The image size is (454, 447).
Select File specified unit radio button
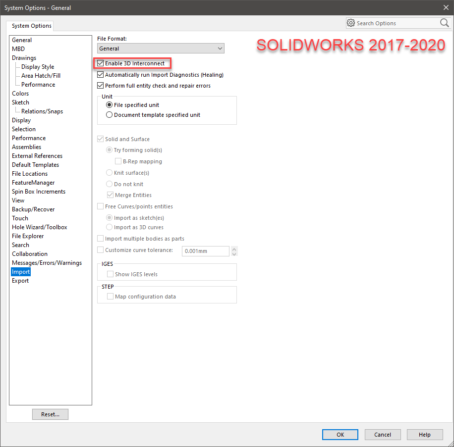click(x=109, y=104)
